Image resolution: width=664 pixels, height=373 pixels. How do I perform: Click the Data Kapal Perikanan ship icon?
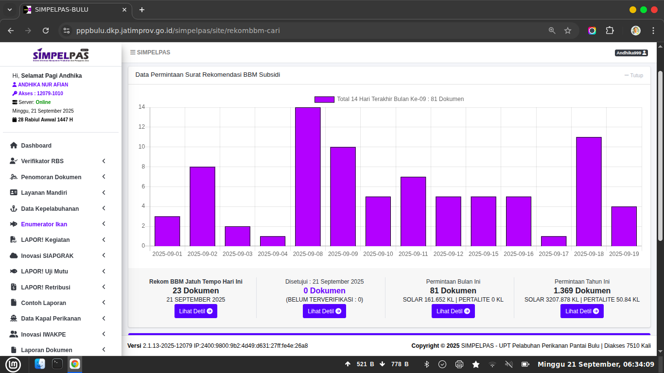point(14,319)
